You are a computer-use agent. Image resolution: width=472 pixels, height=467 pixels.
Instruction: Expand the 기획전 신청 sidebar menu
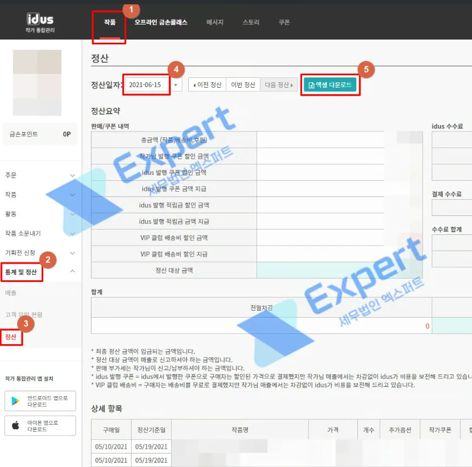[x=40, y=253]
